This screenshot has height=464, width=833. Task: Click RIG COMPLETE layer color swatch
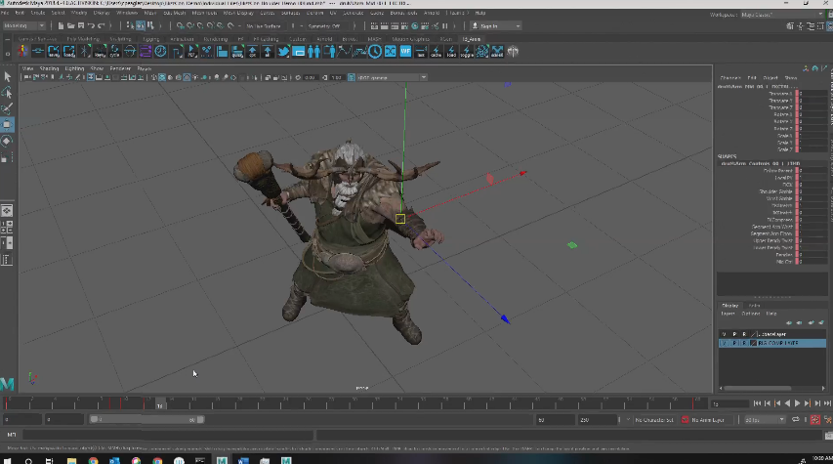tap(753, 343)
